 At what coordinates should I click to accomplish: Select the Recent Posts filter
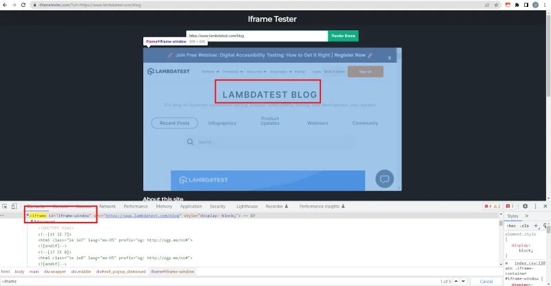tap(175, 123)
